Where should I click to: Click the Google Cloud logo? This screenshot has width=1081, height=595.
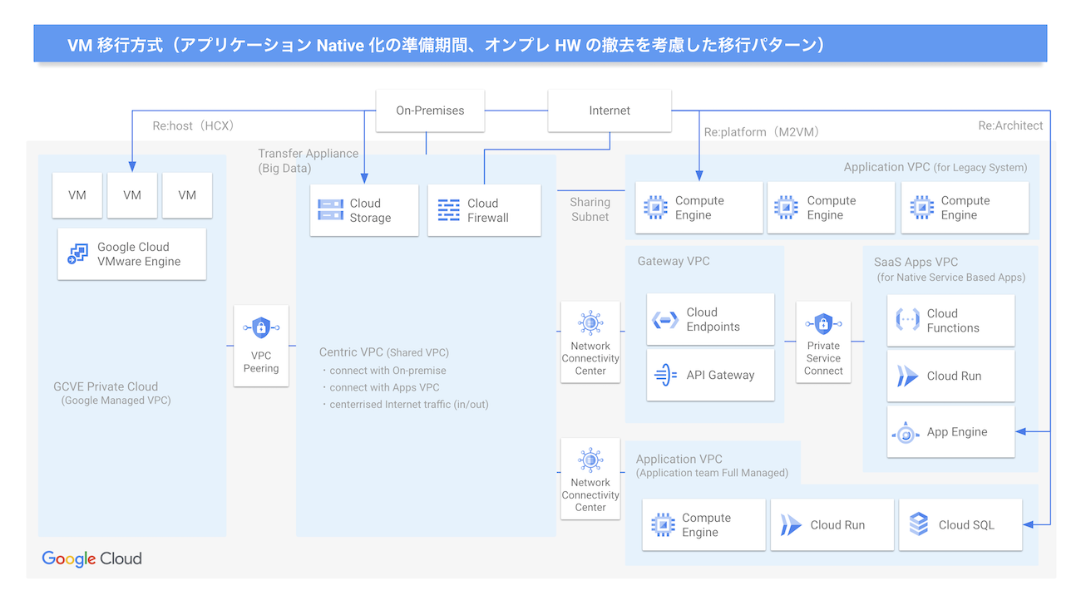tap(91, 559)
